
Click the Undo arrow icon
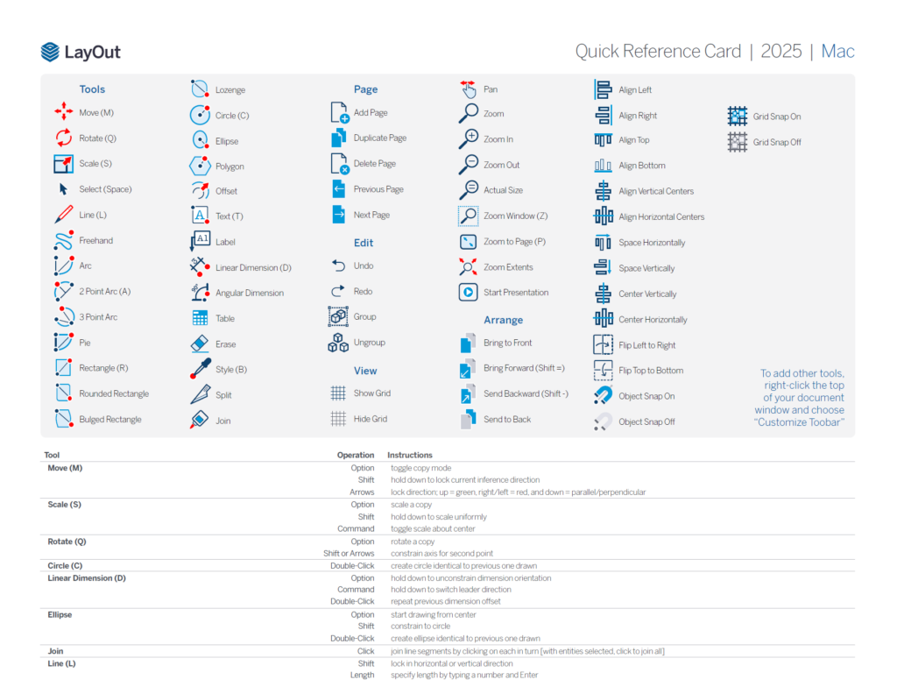pos(339,266)
